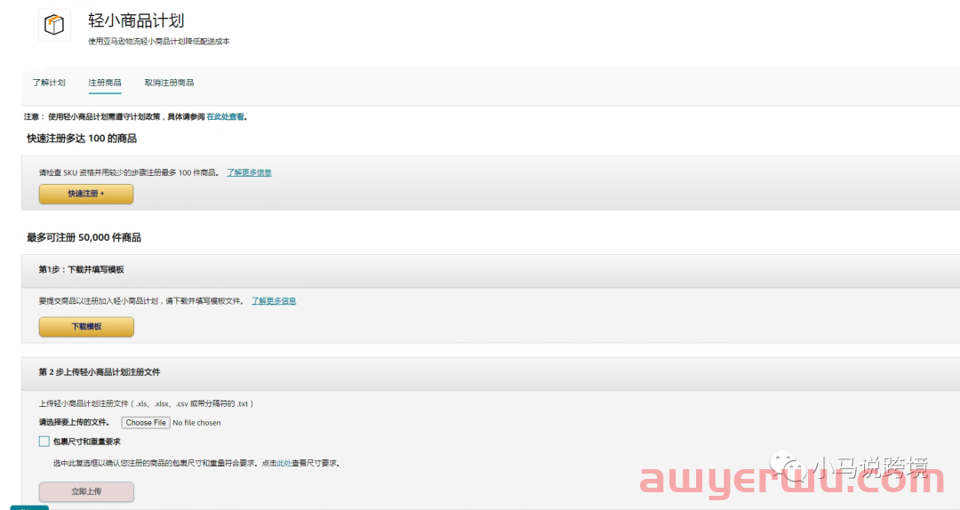Open the 取消注册商品 tab

click(169, 83)
